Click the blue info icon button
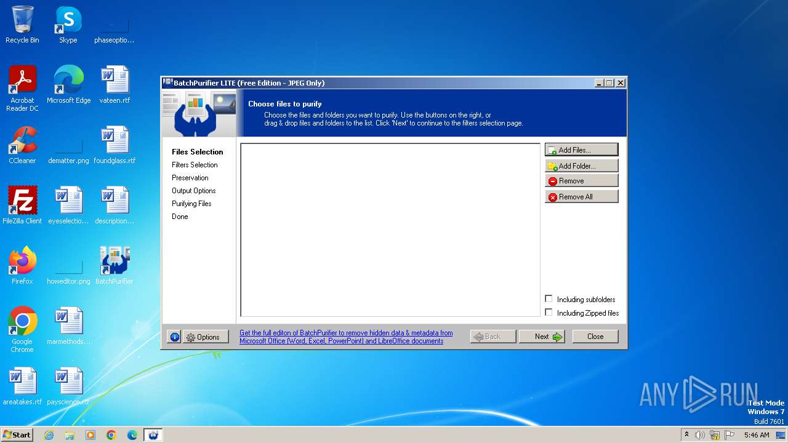This screenshot has width=788, height=443. coord(174,337)
